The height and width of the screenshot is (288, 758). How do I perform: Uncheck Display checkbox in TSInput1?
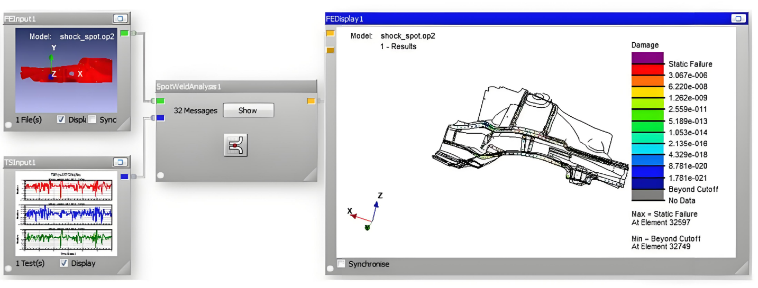coord(64,263)
